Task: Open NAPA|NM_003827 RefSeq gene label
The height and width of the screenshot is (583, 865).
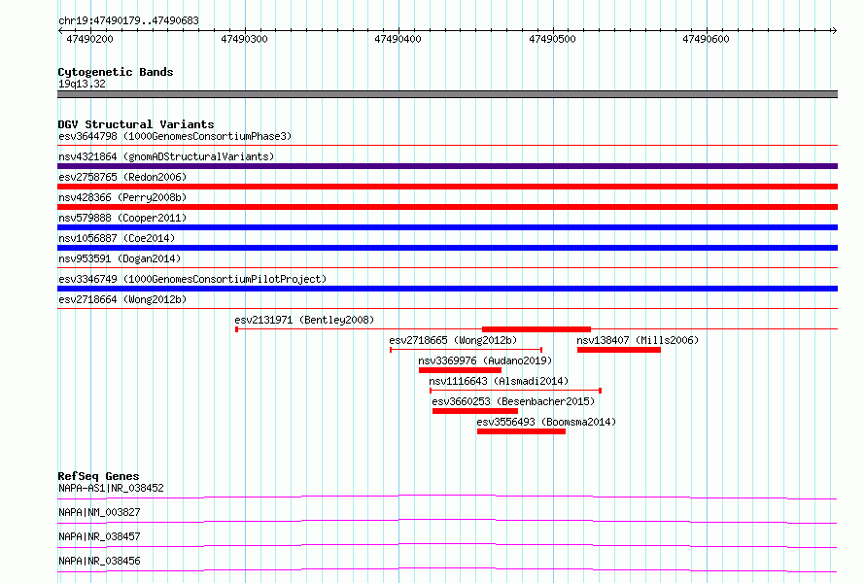Action: (x=99, y=512)
